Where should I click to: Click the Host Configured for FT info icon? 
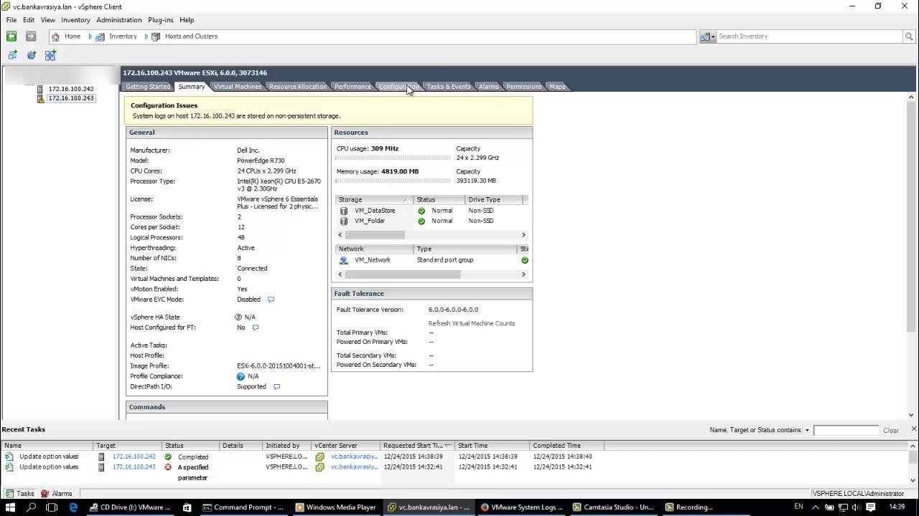255,328
